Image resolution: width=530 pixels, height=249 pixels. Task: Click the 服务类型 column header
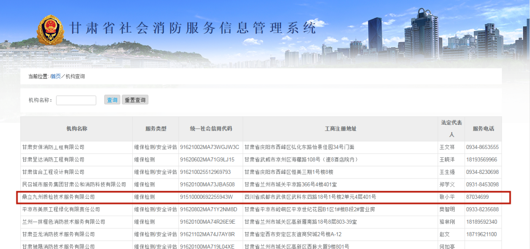(155, 129)
